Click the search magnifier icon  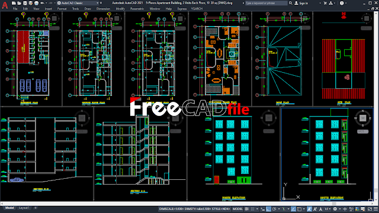[x=291, y=3]
